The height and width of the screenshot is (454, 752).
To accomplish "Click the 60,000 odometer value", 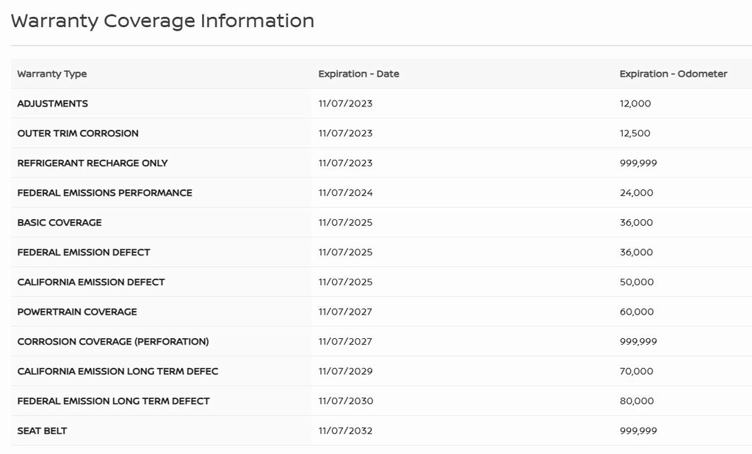I will (636, 312).
